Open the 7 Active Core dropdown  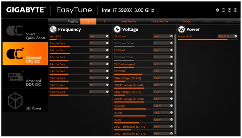click(107, 85)
